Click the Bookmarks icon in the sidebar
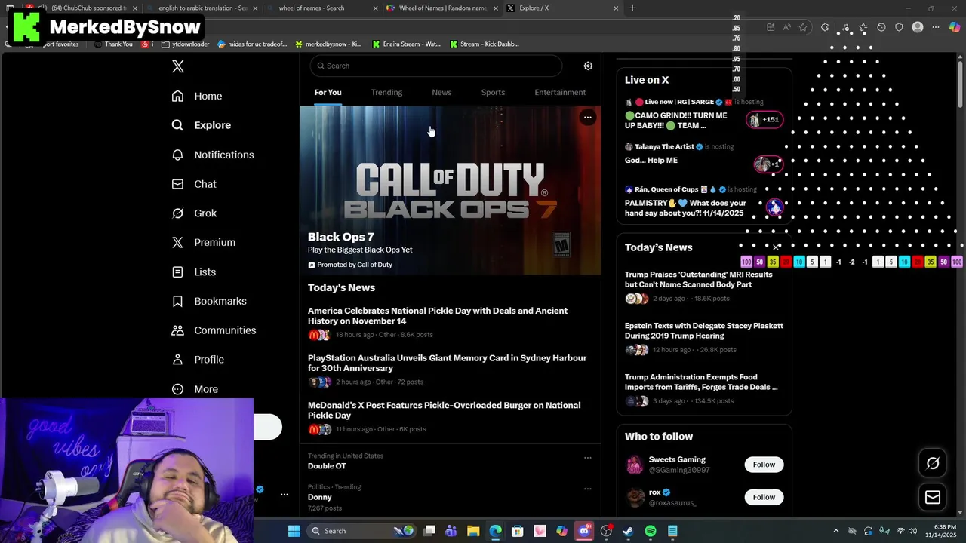The image size is (966, 543). click(177, 301)
